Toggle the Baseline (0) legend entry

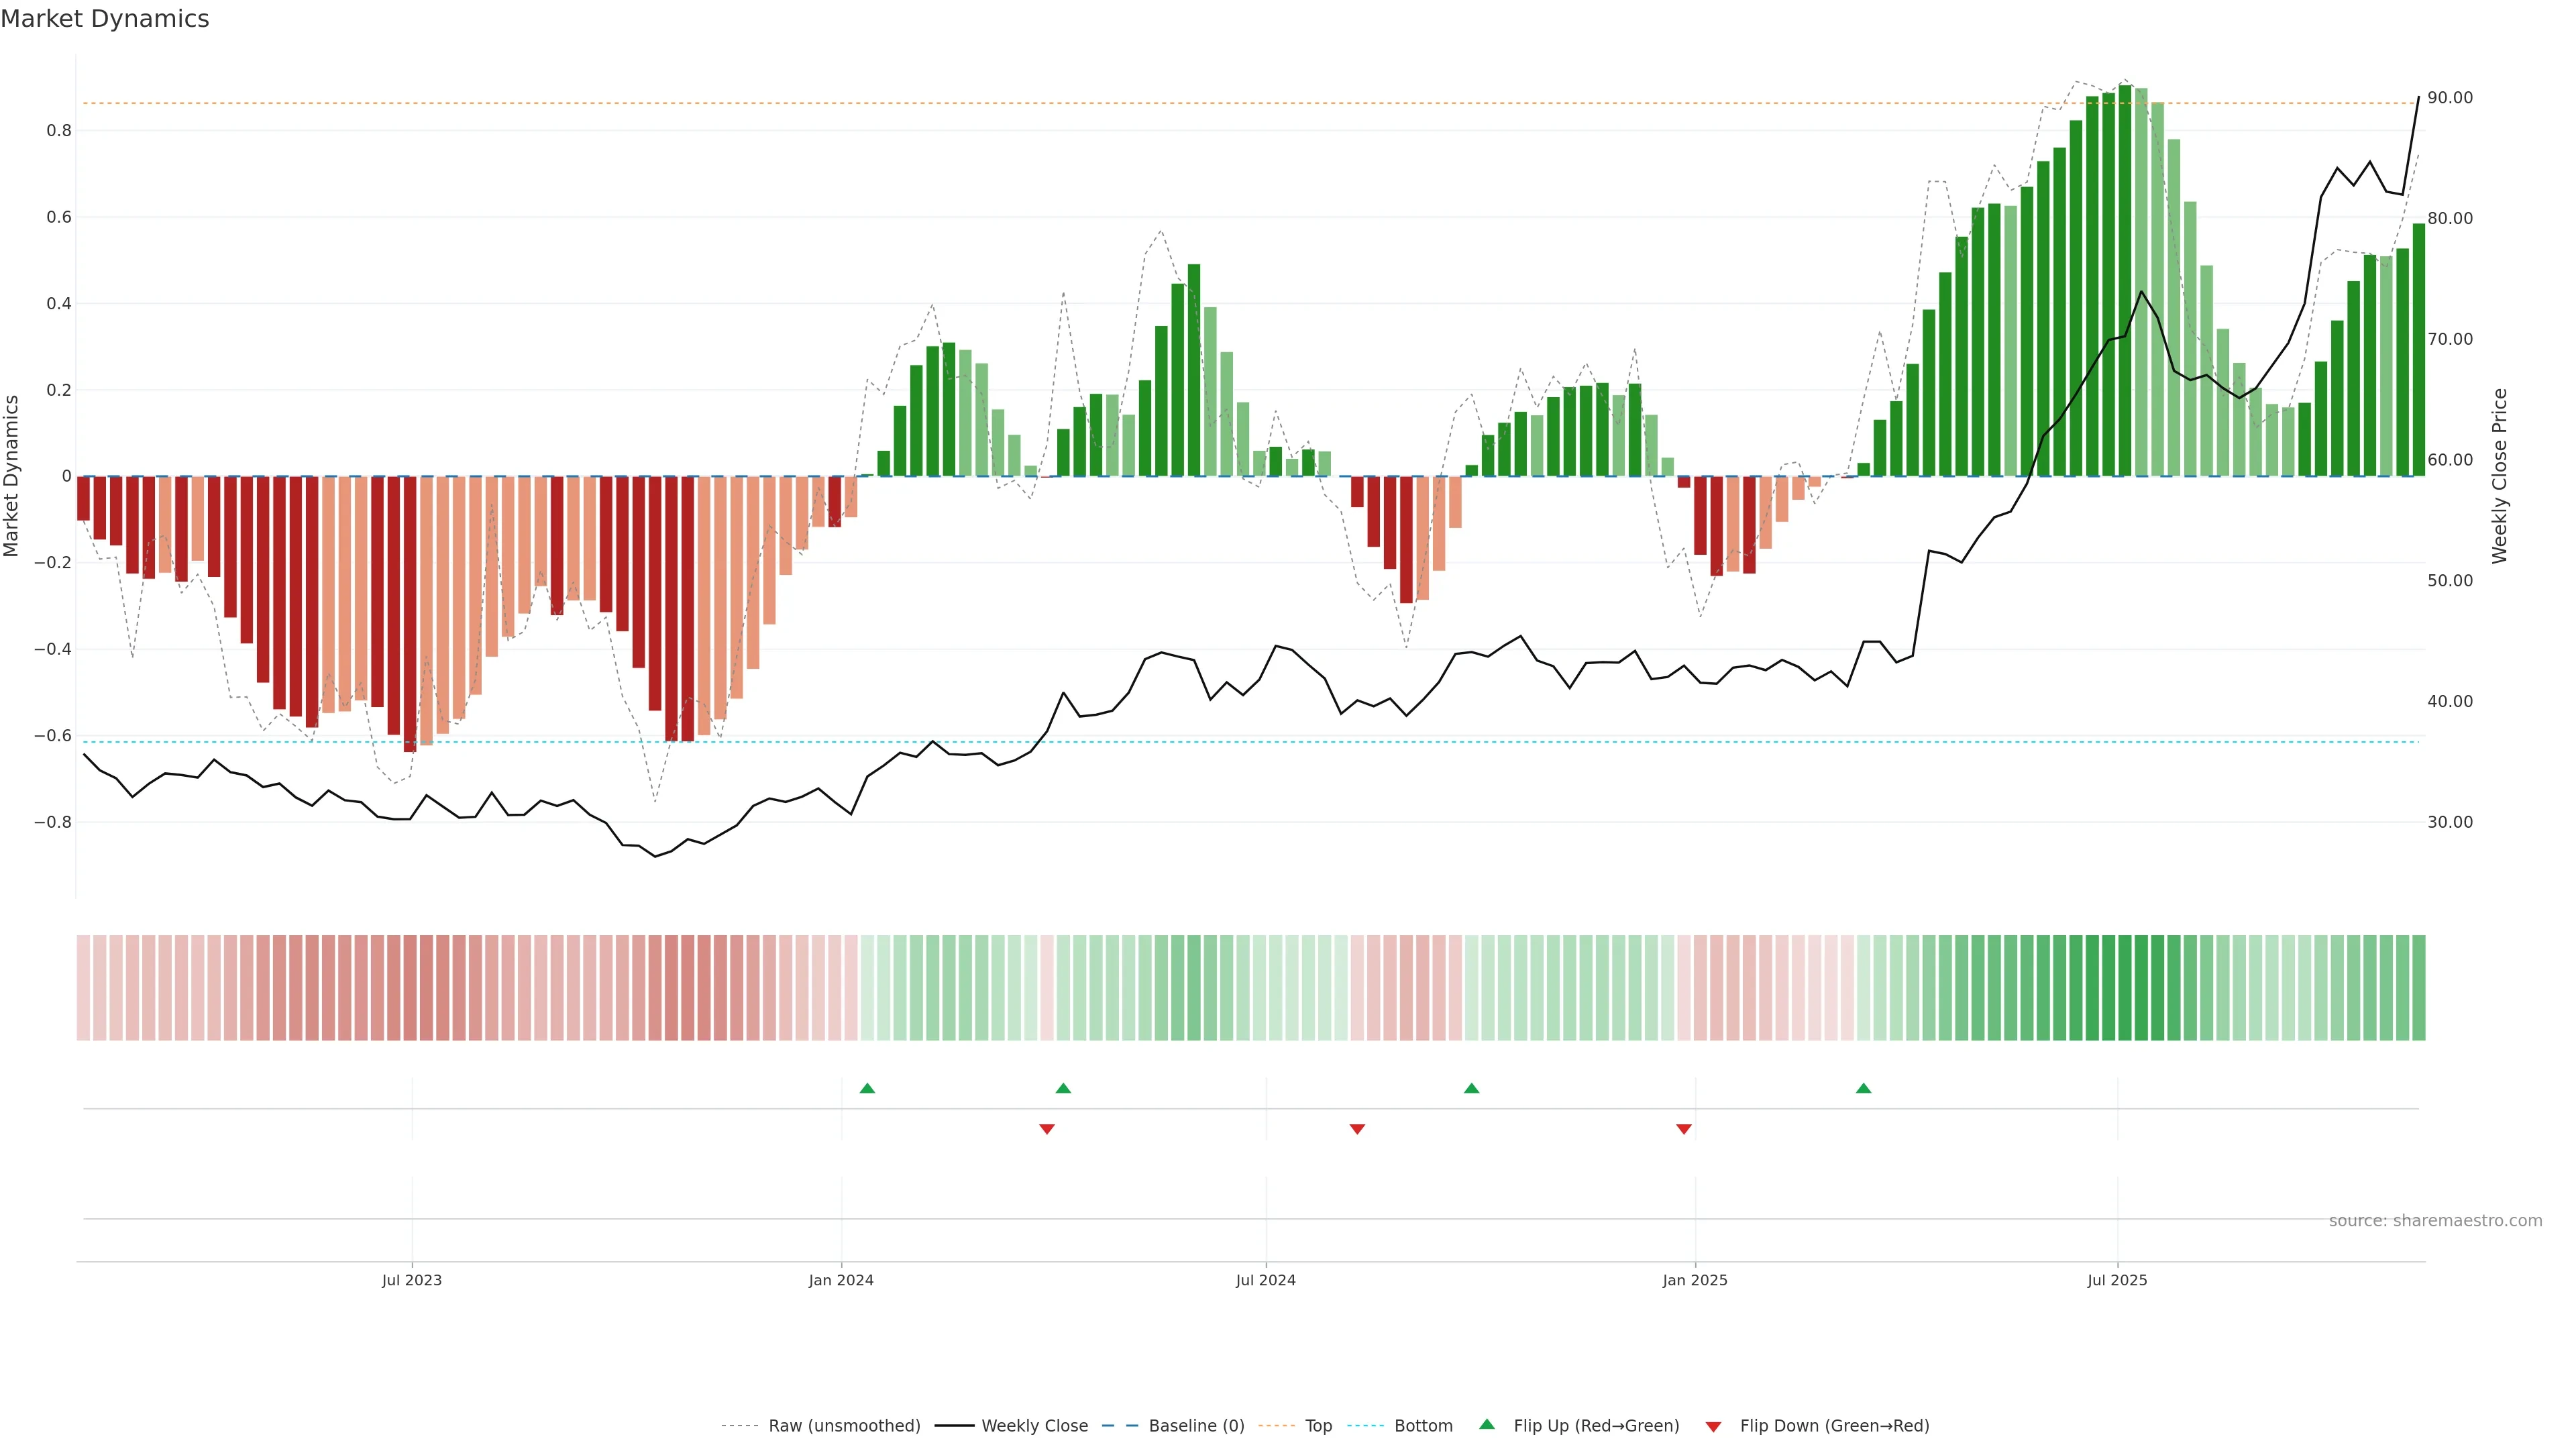click(x=1196, y=1425)
